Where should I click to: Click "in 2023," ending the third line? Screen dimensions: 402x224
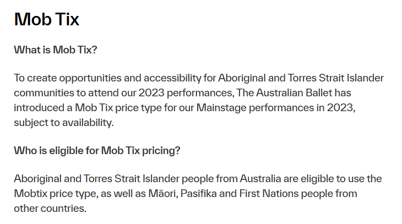(x=336, y=107)
